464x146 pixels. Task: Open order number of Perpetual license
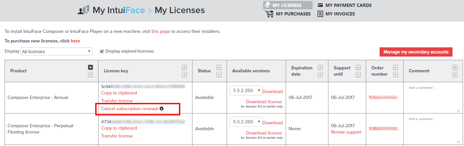[383, 129]
